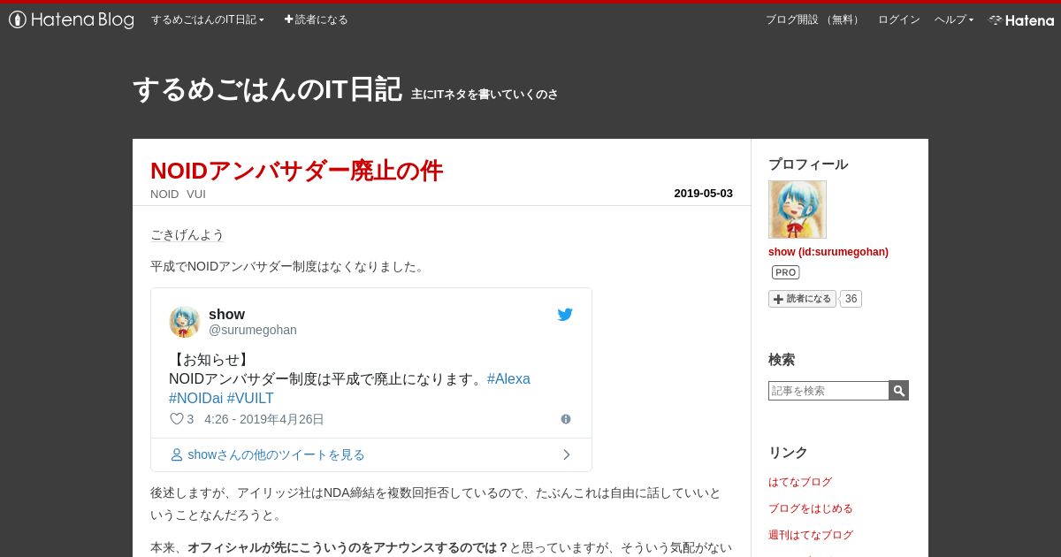Open the #NOIDai hashtag
Viewport: 1061px width, 557px height.
pyautogui.click(x=195, y=399)
